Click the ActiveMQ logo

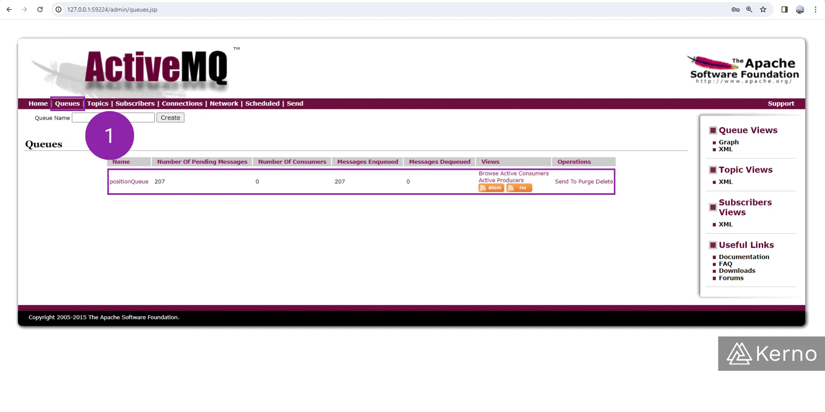pos(156,68)
